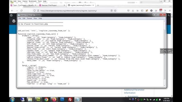Click the 'singular_name' label line
Image resolution: width=182 pixels, height=102 pixels.
56,39
